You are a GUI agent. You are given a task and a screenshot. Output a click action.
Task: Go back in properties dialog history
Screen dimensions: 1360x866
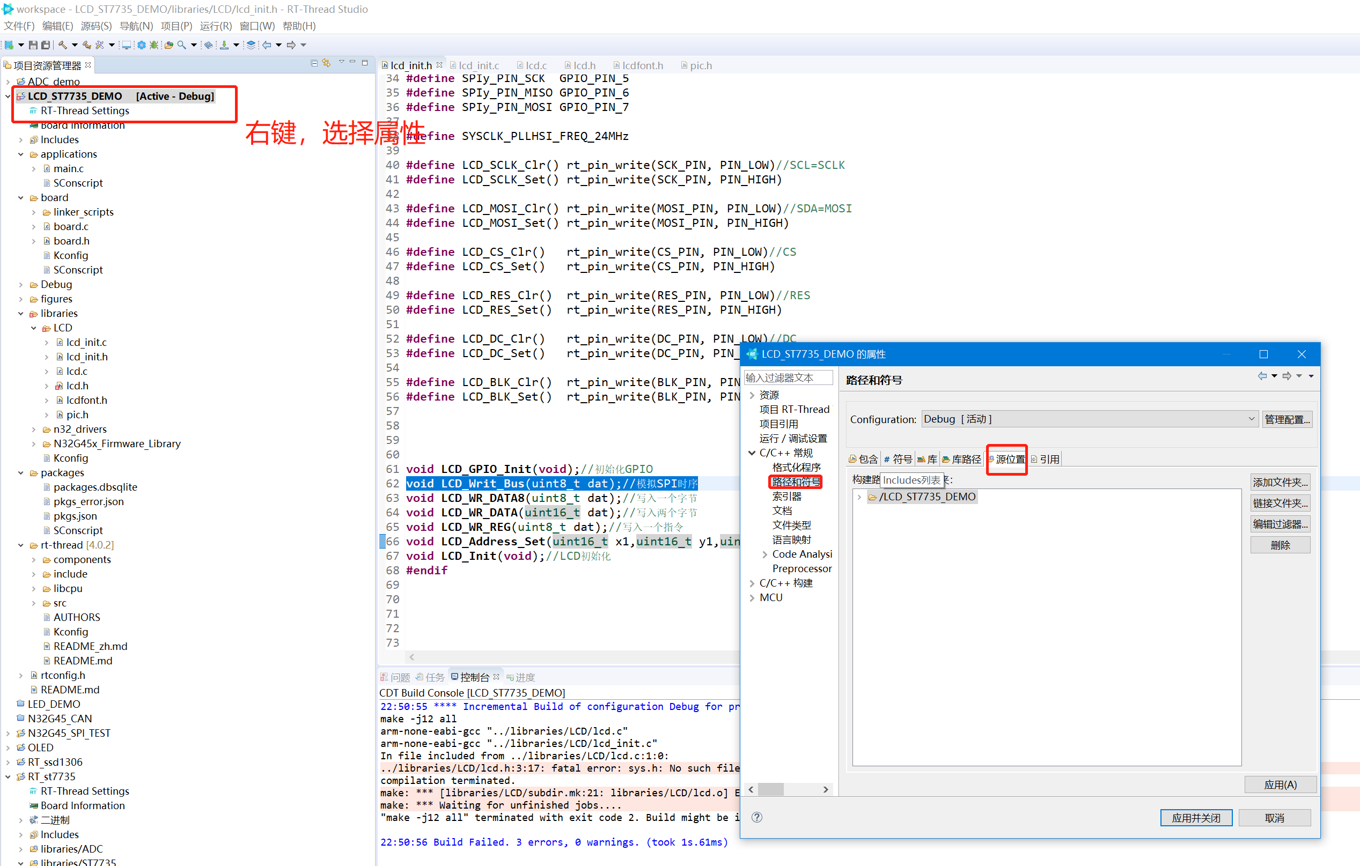[1262, 376]
